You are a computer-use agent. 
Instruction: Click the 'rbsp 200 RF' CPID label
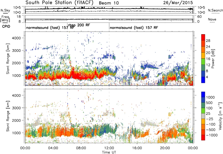coord(79,25)
